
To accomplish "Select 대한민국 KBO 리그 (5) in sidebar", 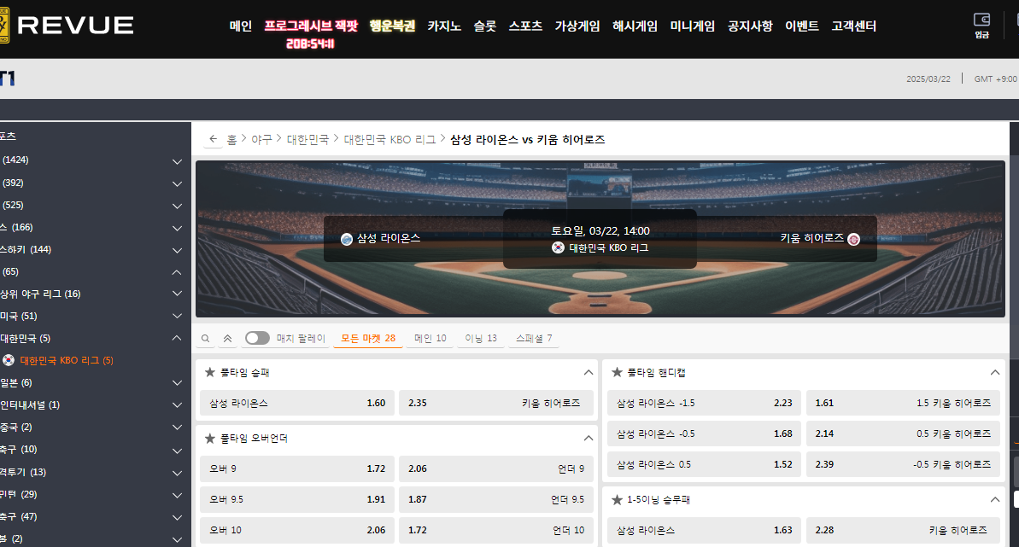I will coord(66,361).
